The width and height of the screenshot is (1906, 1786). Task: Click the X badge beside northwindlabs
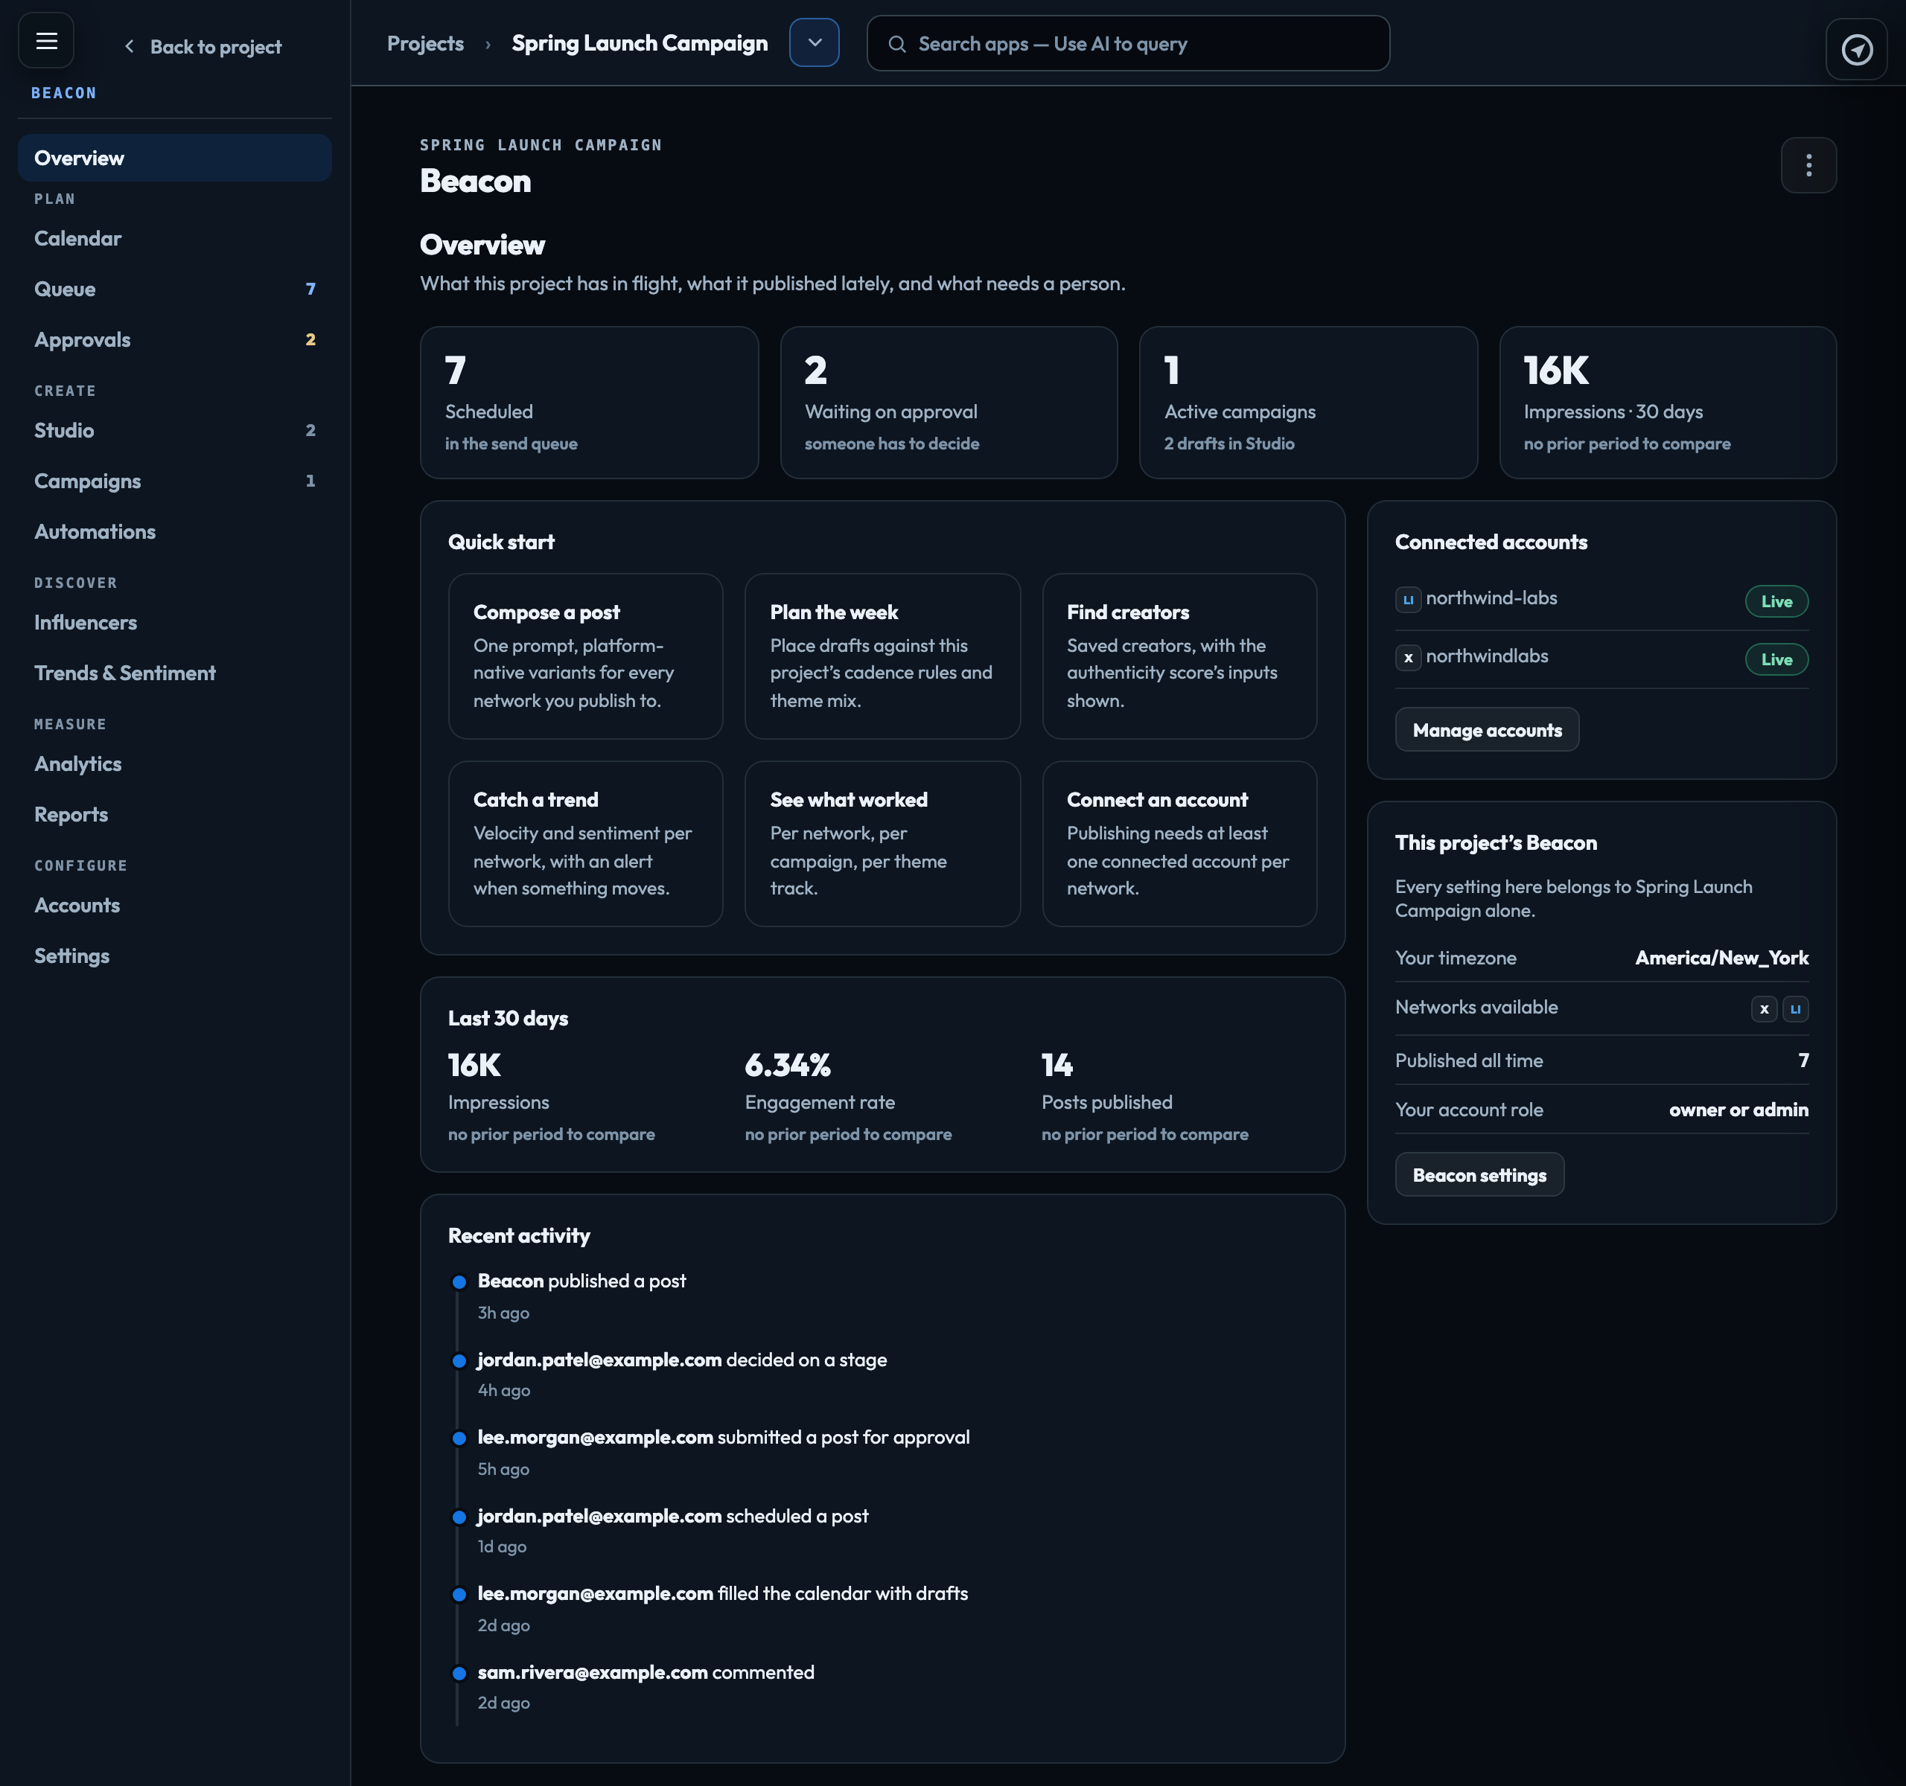click(x=1407, y=657)
